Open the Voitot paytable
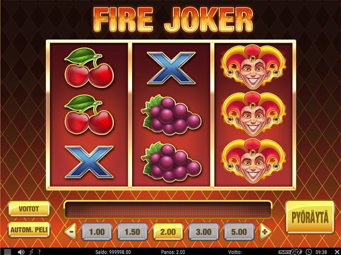 coord(29,209)
